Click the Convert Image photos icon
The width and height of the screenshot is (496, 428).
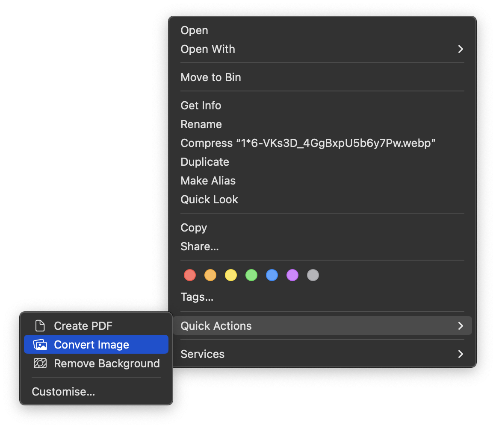pyautogui.click(x=40, y=345)
